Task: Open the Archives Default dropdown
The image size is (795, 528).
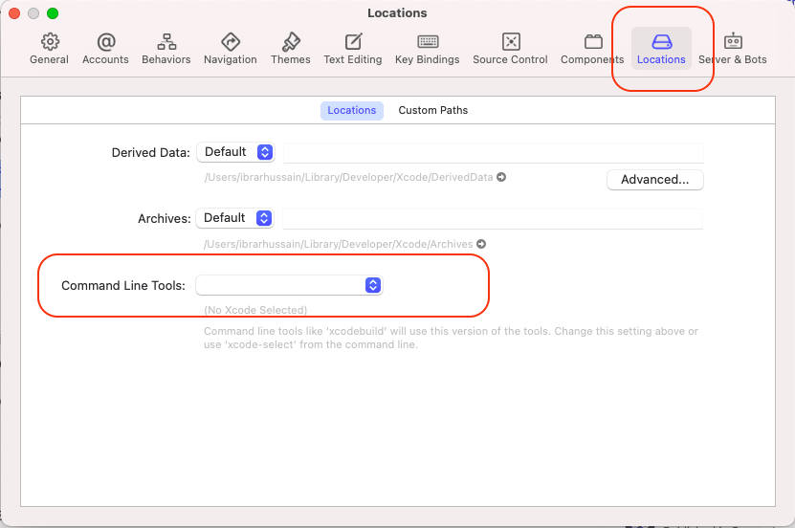Action: click(x=235, y=218)
